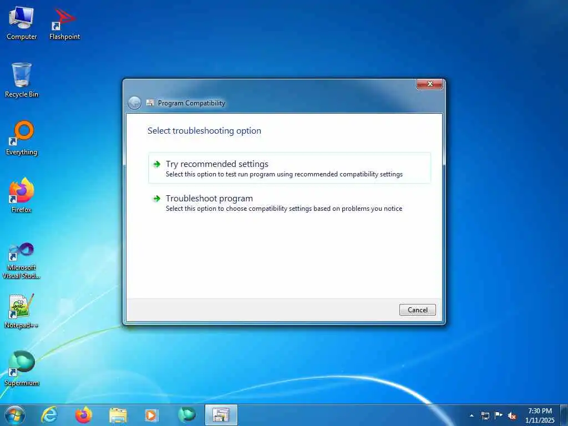The width and height of the screenshot is (568, 426).
Task: Click the muted volume tray icon
Action: (x=512, y=415)
